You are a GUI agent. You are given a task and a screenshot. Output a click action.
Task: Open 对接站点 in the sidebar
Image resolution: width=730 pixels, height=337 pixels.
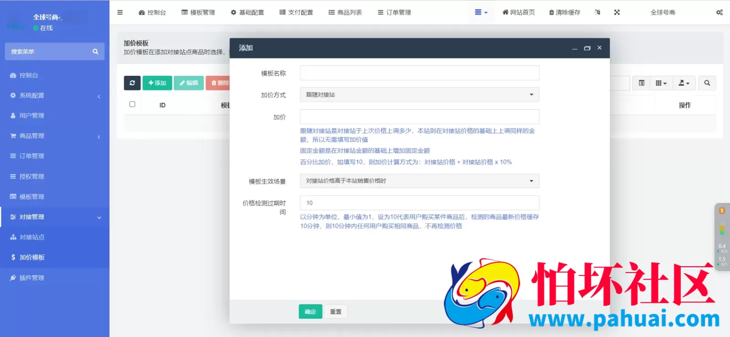[55, 237]
